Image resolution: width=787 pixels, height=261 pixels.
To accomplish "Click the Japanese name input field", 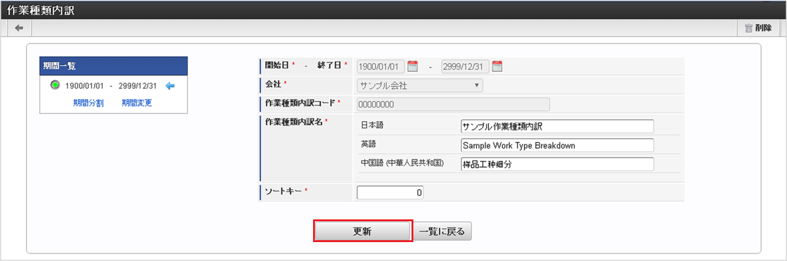I will click(x=558, y=126).
